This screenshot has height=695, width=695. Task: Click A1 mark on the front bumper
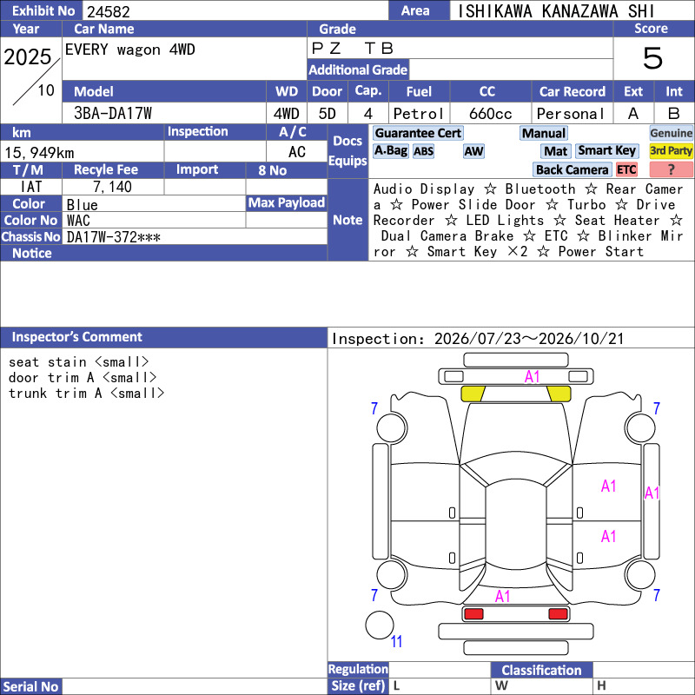point(532,377)
